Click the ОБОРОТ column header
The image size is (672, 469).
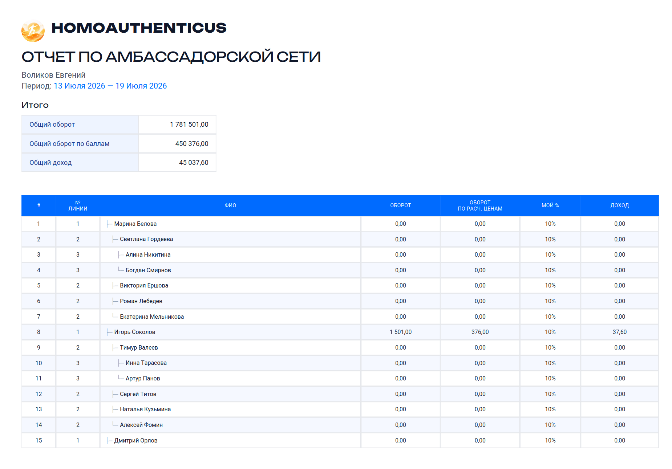point(400,205)
